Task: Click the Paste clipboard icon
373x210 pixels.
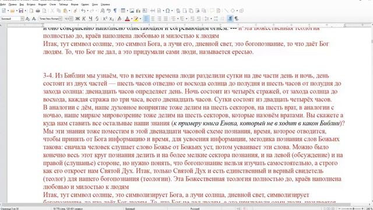Action: coord(65,10)
